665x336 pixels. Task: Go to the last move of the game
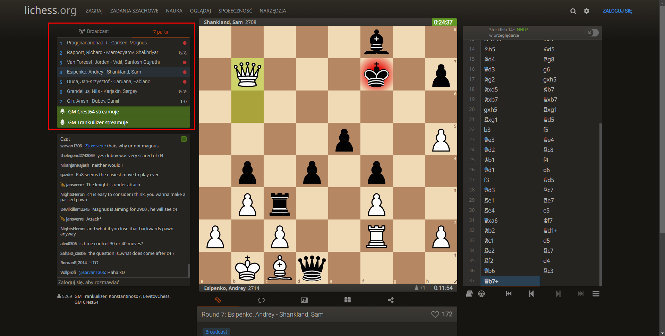tap(581, 294)
